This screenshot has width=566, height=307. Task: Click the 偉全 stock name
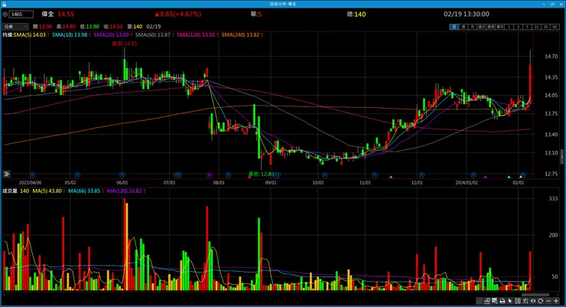[47, 14]
